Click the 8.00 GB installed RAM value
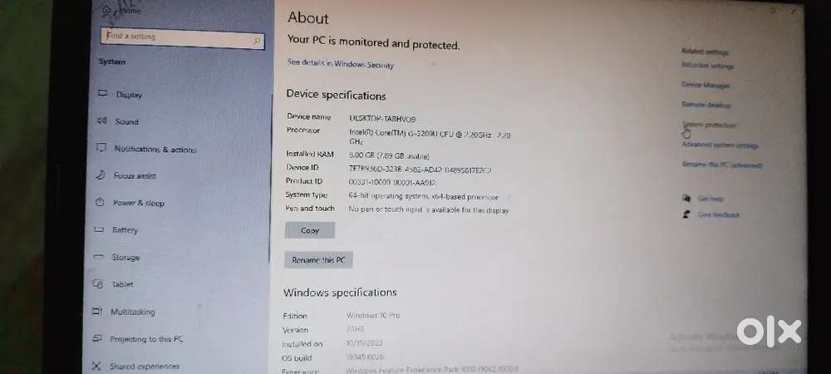This screenshot has height=374, width=831. point(389,156)
